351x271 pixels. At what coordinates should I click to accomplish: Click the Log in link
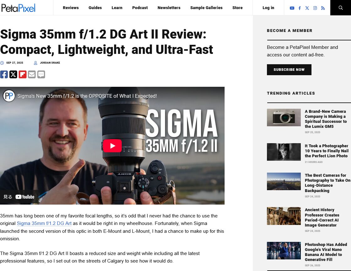268,8
